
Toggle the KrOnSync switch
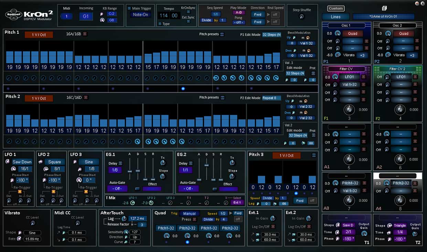pyautogui.click(x=188, y=12)
